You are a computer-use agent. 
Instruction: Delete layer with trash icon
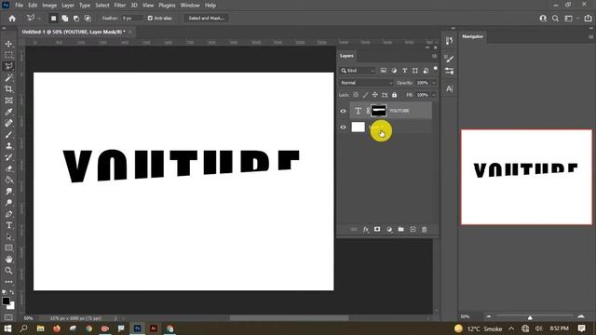pos(425,230)
